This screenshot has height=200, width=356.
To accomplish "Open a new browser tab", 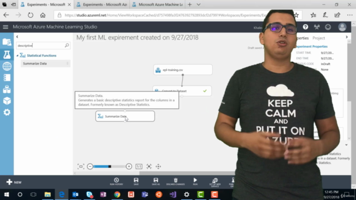I will (190, 4).
